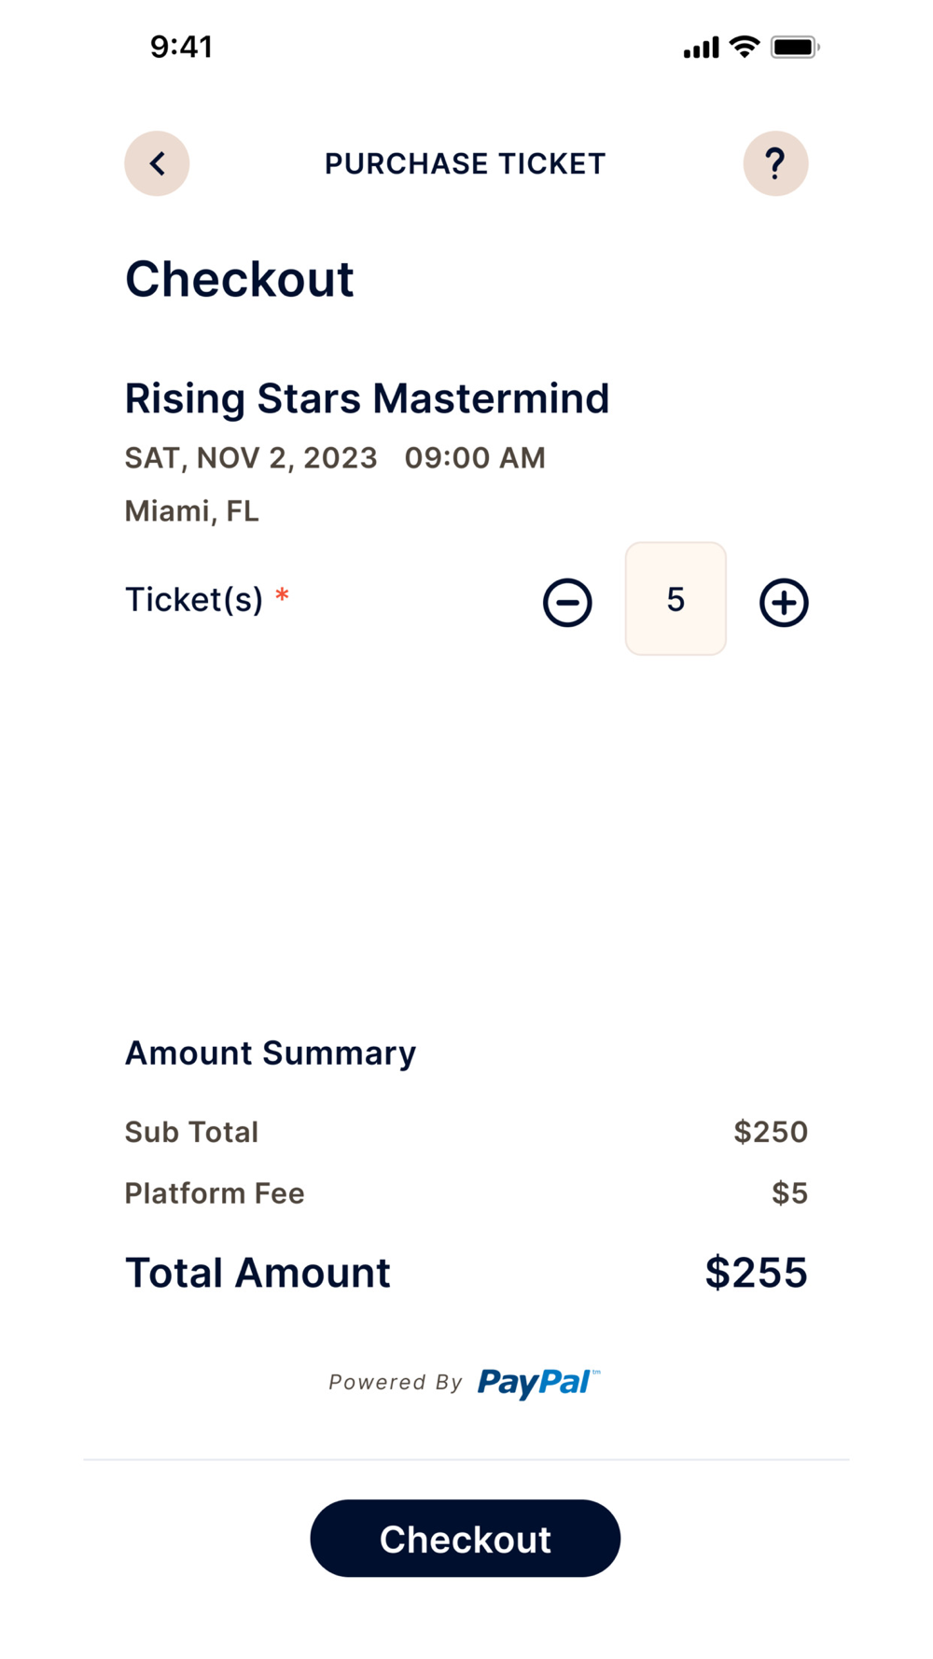Viewport: 933px width, 1659px height.
Task: Tap the $250 sub total value
Action: [771, 1132]
